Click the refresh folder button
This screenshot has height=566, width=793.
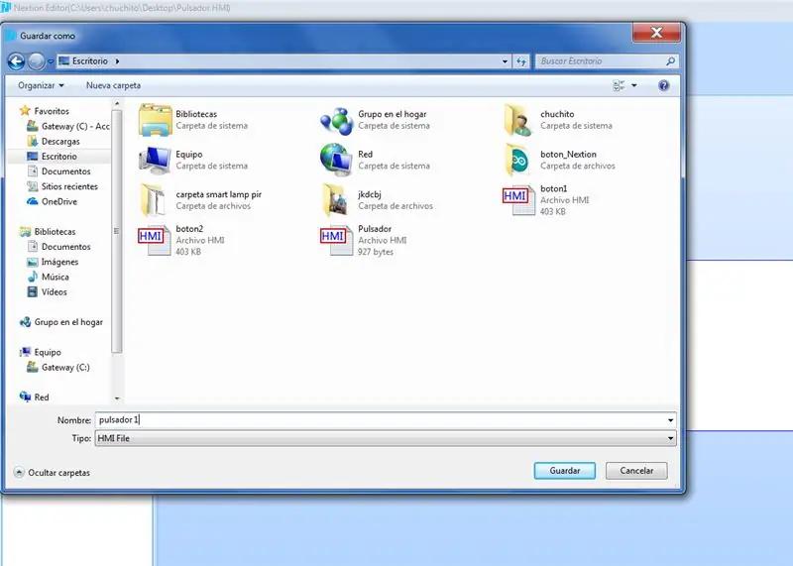[521, 61]
